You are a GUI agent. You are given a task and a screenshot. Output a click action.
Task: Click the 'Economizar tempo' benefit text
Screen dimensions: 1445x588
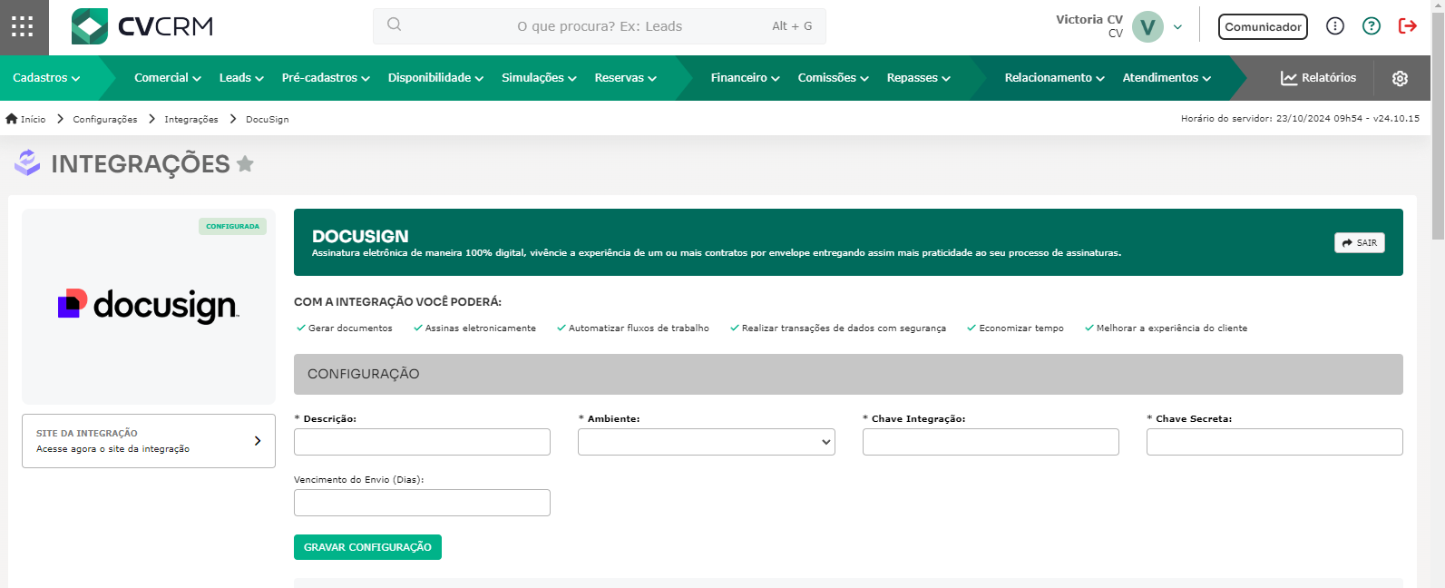[1021, 328]
